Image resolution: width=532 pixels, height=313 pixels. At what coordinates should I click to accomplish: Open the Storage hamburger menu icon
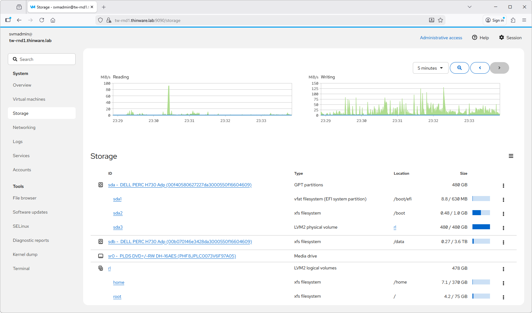(511, 156)
